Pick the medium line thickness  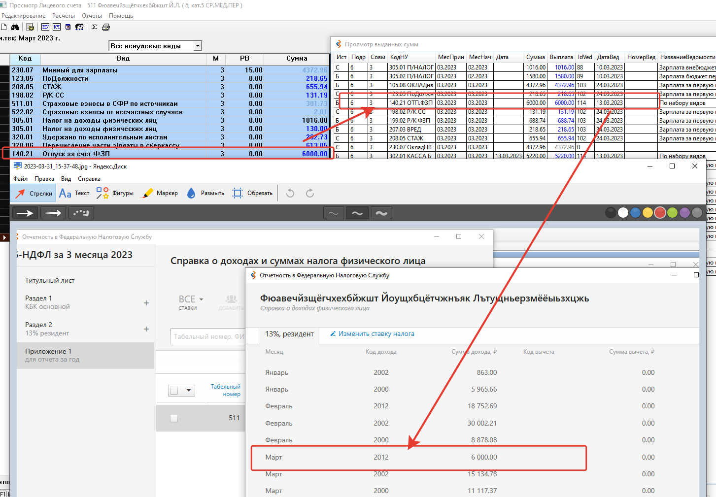pyautogui.click(x=357, y=213)
